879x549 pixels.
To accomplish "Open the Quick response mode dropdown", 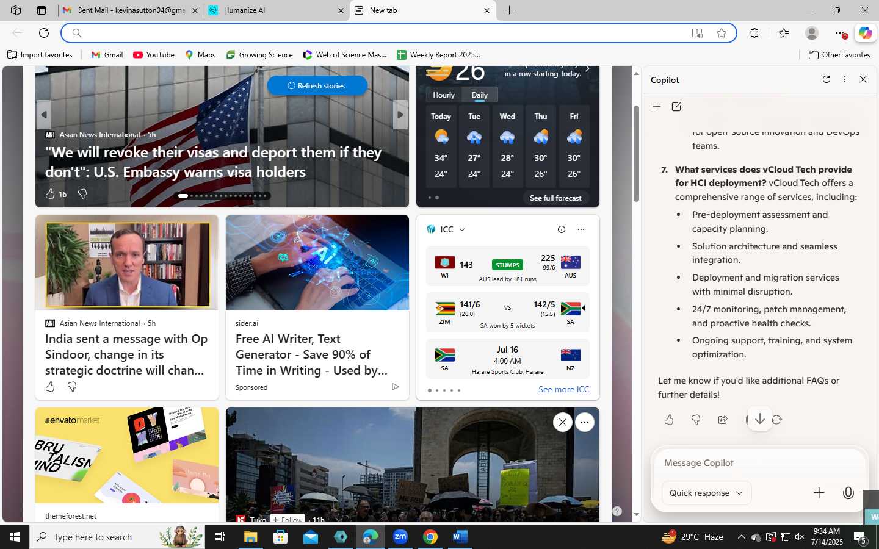I will (x=706, y=493).
